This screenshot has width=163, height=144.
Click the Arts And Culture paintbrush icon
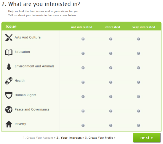click(9, 38)
